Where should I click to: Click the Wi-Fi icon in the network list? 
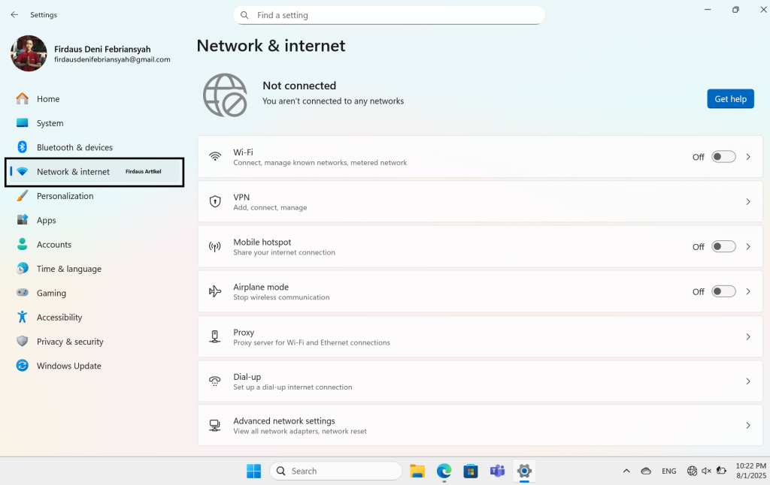pos(215,156)
